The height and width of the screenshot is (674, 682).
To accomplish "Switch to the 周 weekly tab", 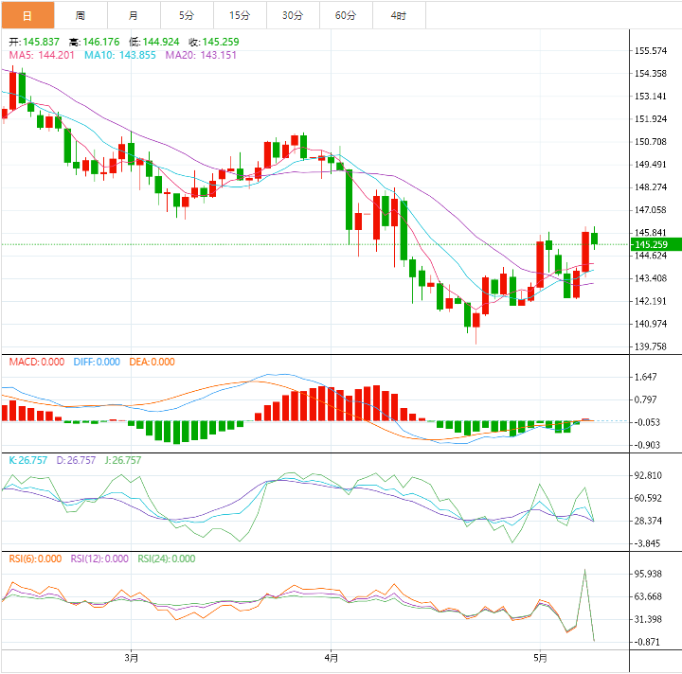I will click(x=81, y=16).
